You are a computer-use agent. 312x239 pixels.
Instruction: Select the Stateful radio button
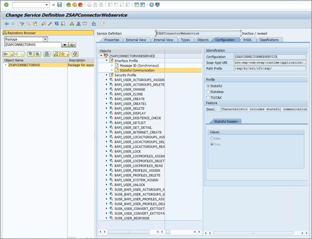(208, 86)
